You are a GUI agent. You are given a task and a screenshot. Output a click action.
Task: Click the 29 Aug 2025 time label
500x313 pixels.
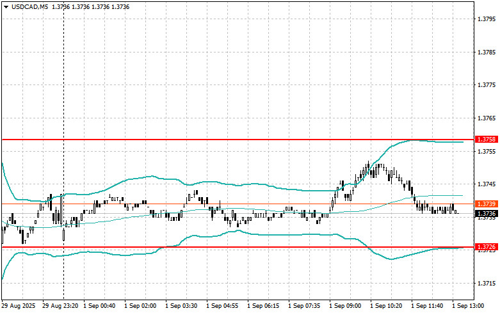point(19,306)
